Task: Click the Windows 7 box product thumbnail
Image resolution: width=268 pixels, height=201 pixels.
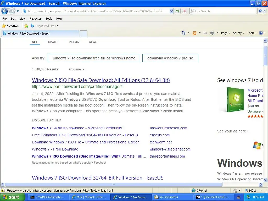Action: point(235,100)
